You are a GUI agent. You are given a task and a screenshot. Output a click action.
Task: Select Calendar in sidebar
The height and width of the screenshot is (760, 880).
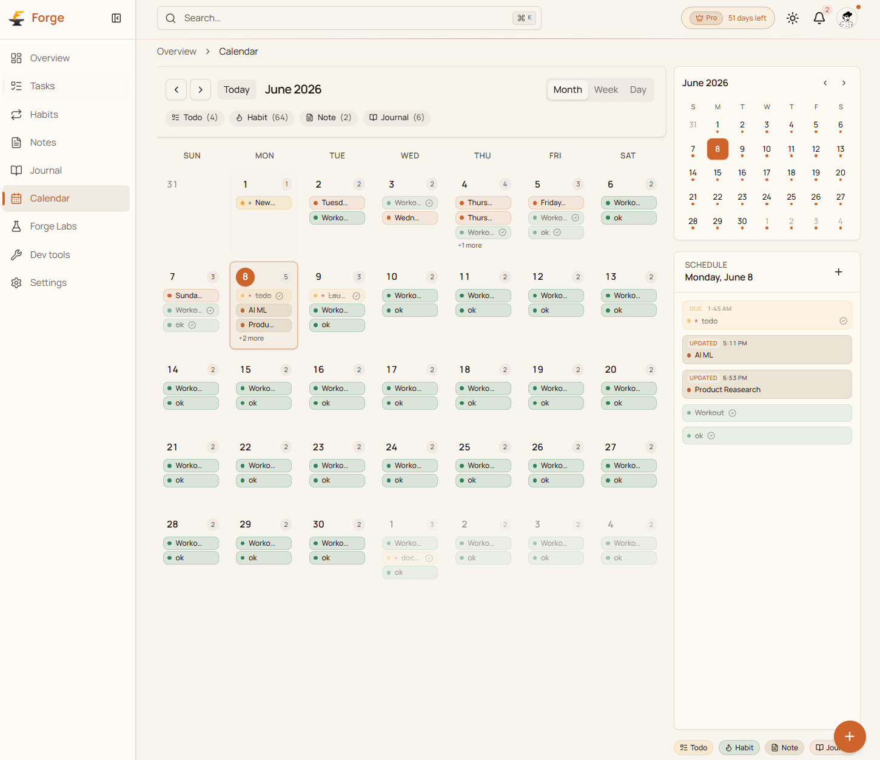tap(66, 198)
